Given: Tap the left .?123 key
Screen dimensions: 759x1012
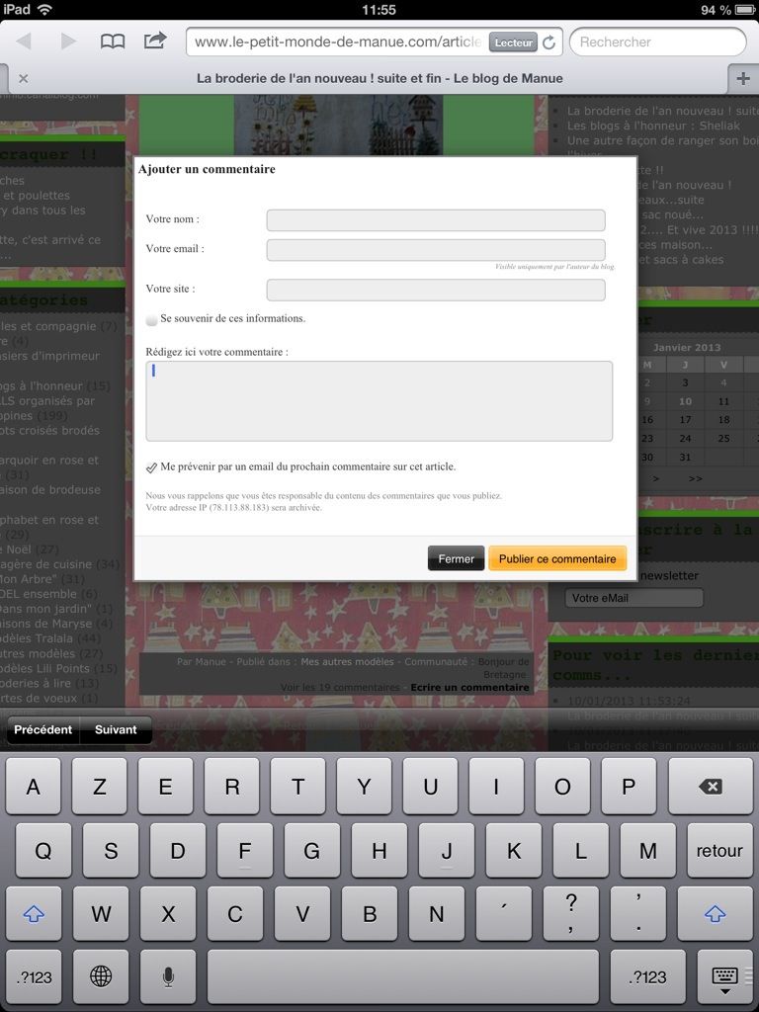Looking at the screenshot, I should click(x=34, y=976).
